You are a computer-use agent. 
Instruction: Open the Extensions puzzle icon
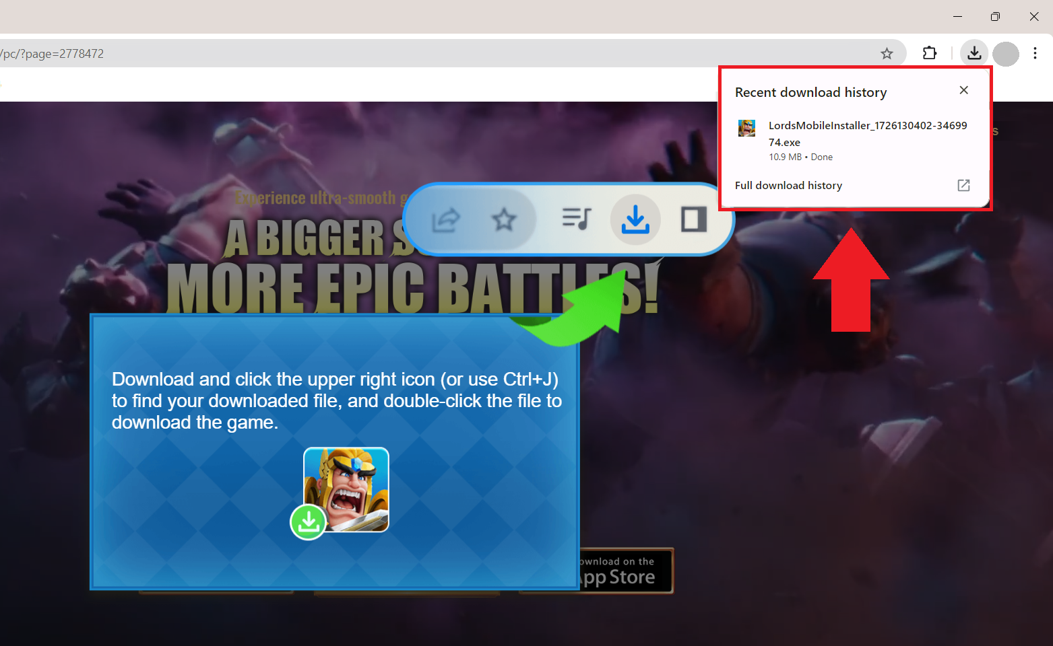click(x=930, y=53)
